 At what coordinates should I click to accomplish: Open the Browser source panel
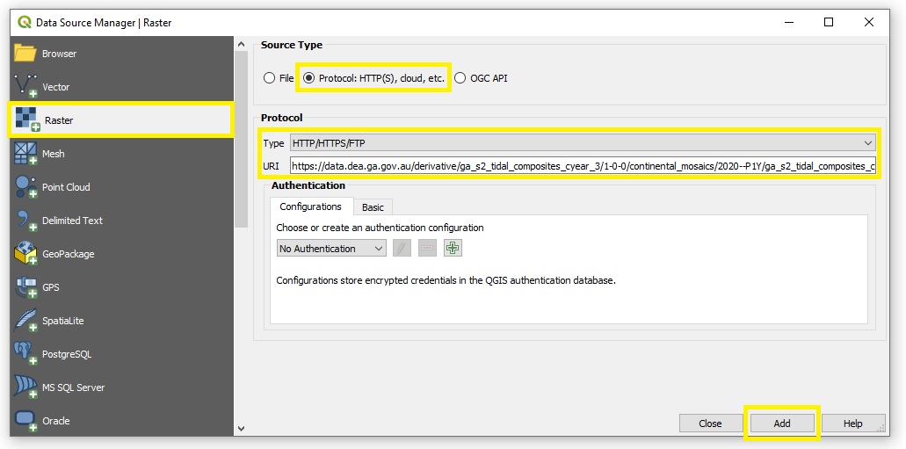121,54
